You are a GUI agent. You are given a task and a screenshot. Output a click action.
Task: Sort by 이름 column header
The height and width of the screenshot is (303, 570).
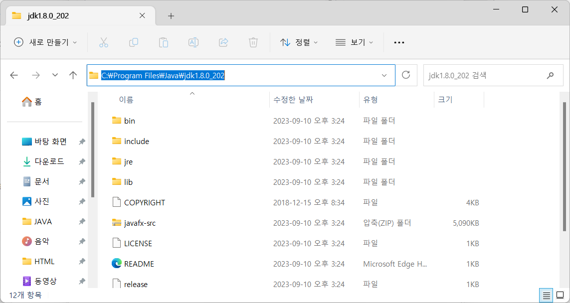(x=126, y=100)
